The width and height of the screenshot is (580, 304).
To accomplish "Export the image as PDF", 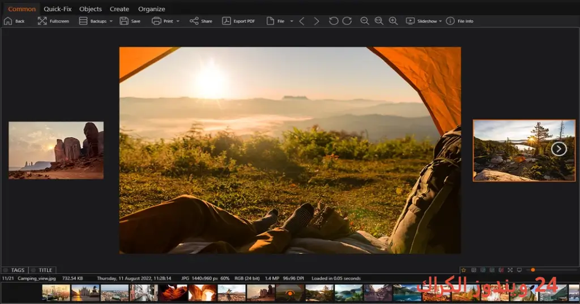I will [238, 21].
